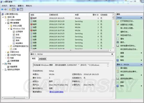Collapse the Setup actions section

(x=141, y=18)
